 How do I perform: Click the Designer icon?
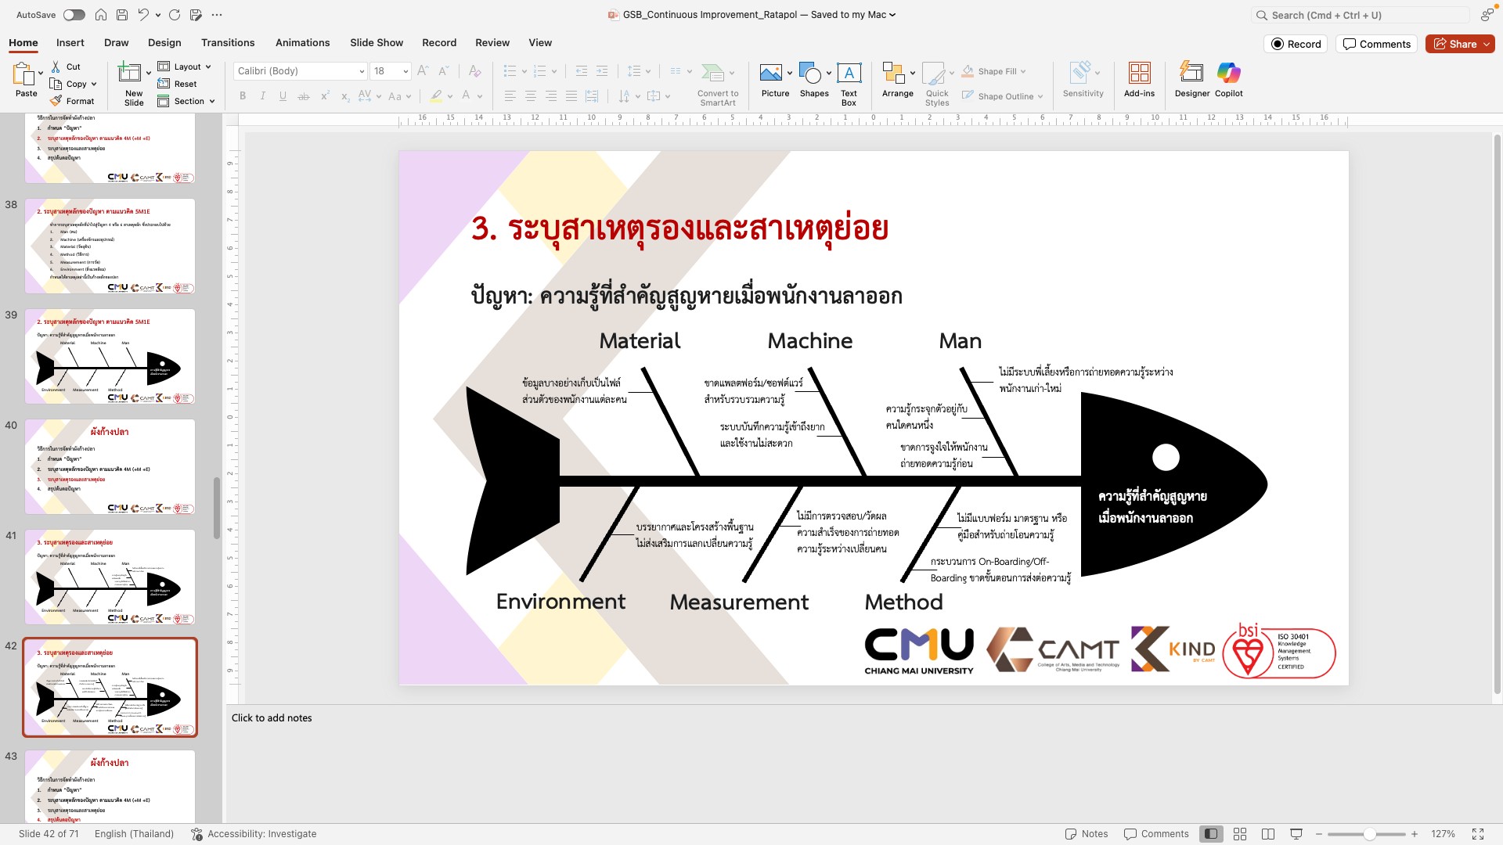pos(1191,74)
